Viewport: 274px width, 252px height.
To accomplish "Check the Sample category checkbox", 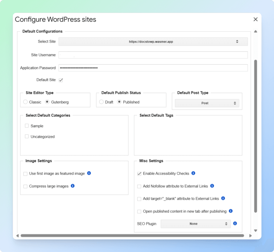I will 27,125.
